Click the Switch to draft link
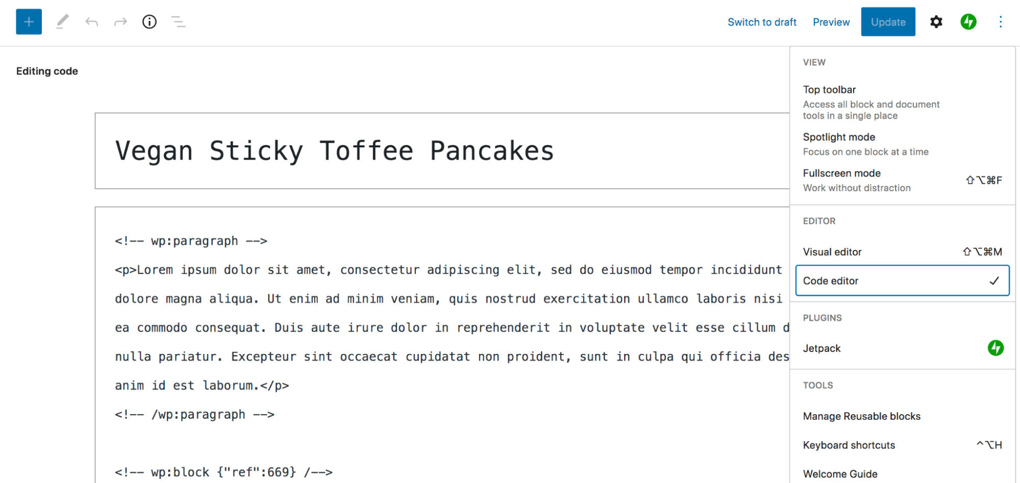Image resolution: width=1020 pixels, height=483 pixels. point(762,22)
